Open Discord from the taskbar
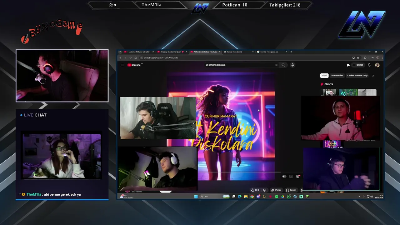 tap(258, 197)
